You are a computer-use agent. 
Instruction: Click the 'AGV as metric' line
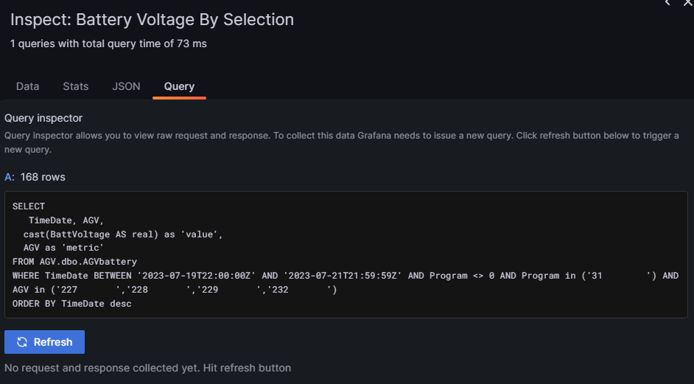[x=63, y=248]
